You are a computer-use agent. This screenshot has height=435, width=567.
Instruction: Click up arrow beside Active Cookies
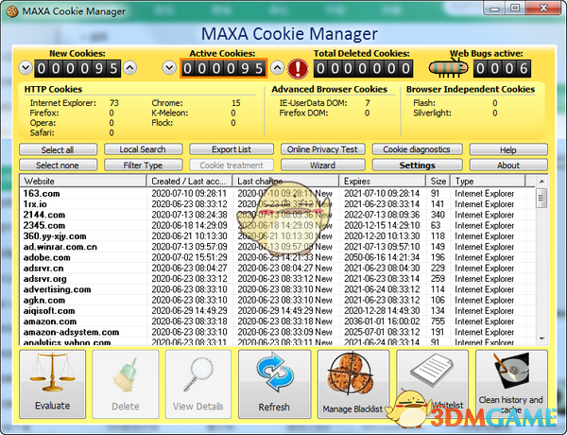pyautogui.click(x=277, y=68)
